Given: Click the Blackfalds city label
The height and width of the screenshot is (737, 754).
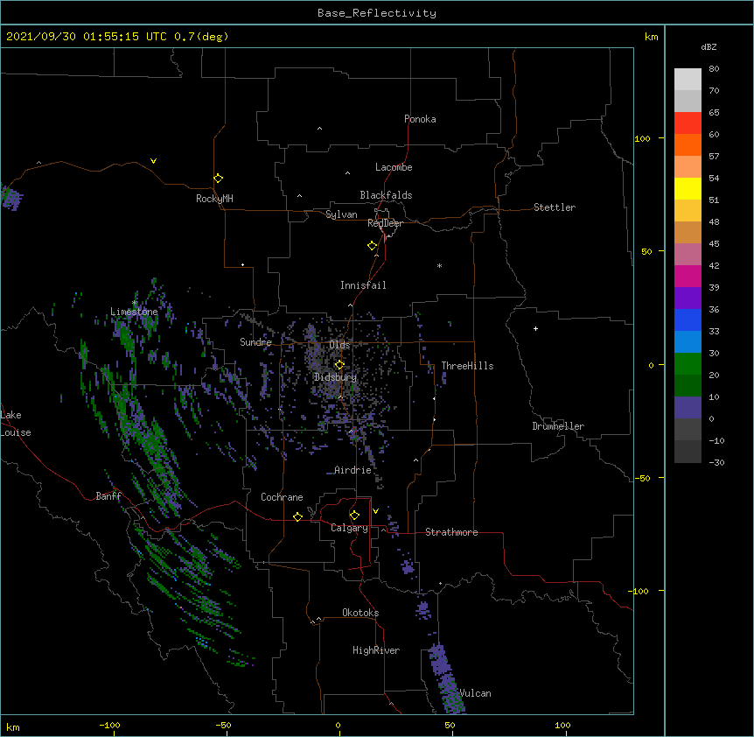Looking at the screenshot, I should pyautogui.click(x=386, y=195).
